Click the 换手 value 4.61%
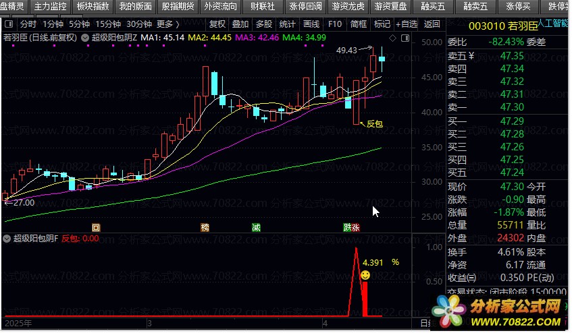Screen dimensions: 572x333 coord(511,252)
